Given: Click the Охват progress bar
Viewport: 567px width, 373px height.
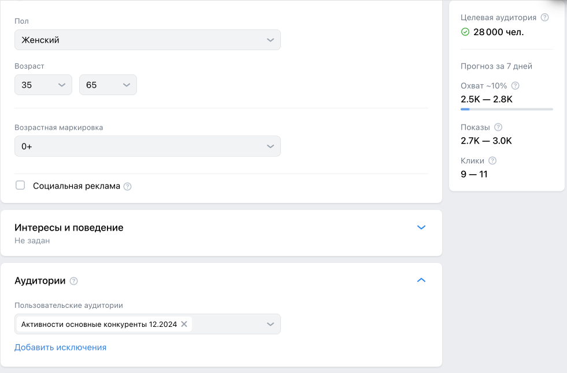Looking at the screenshot, I should pos(507,109).
